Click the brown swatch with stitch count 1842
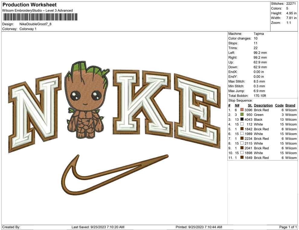This screenshot has width=299, height=230. tap(242, 129)
